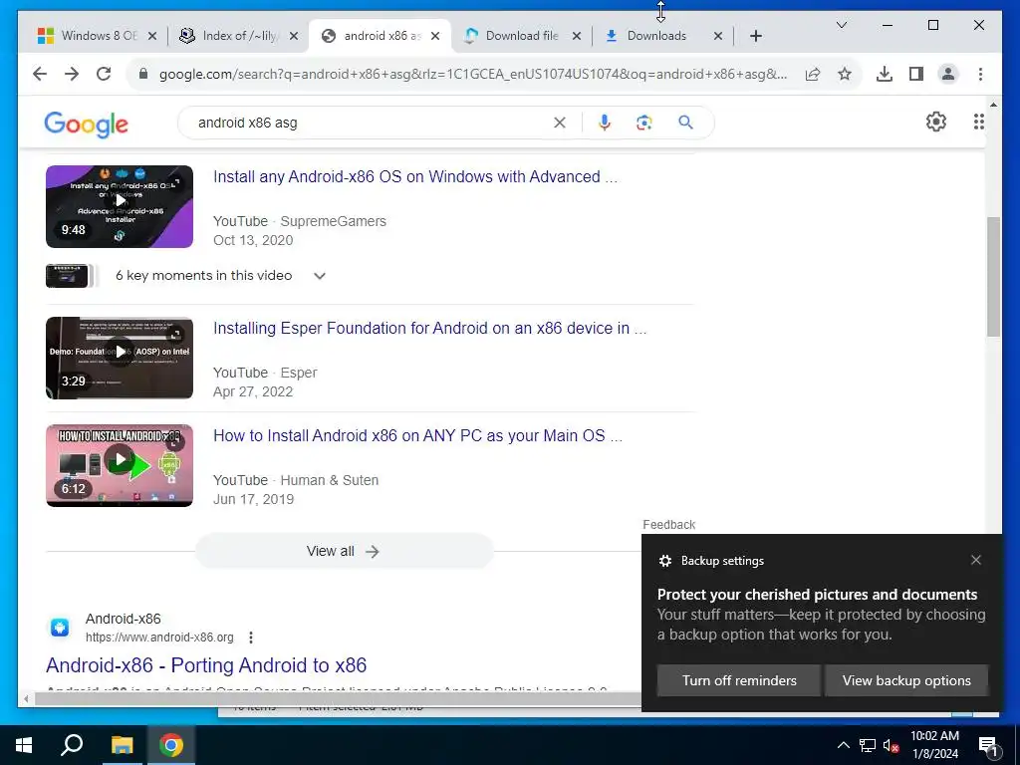Open options for android-x86.org result

pos(251,637)
